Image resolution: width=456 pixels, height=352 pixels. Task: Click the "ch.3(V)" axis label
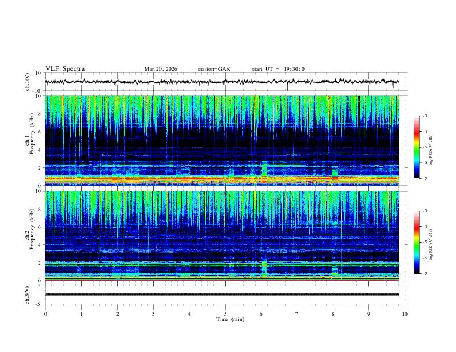tap(28, 296)
